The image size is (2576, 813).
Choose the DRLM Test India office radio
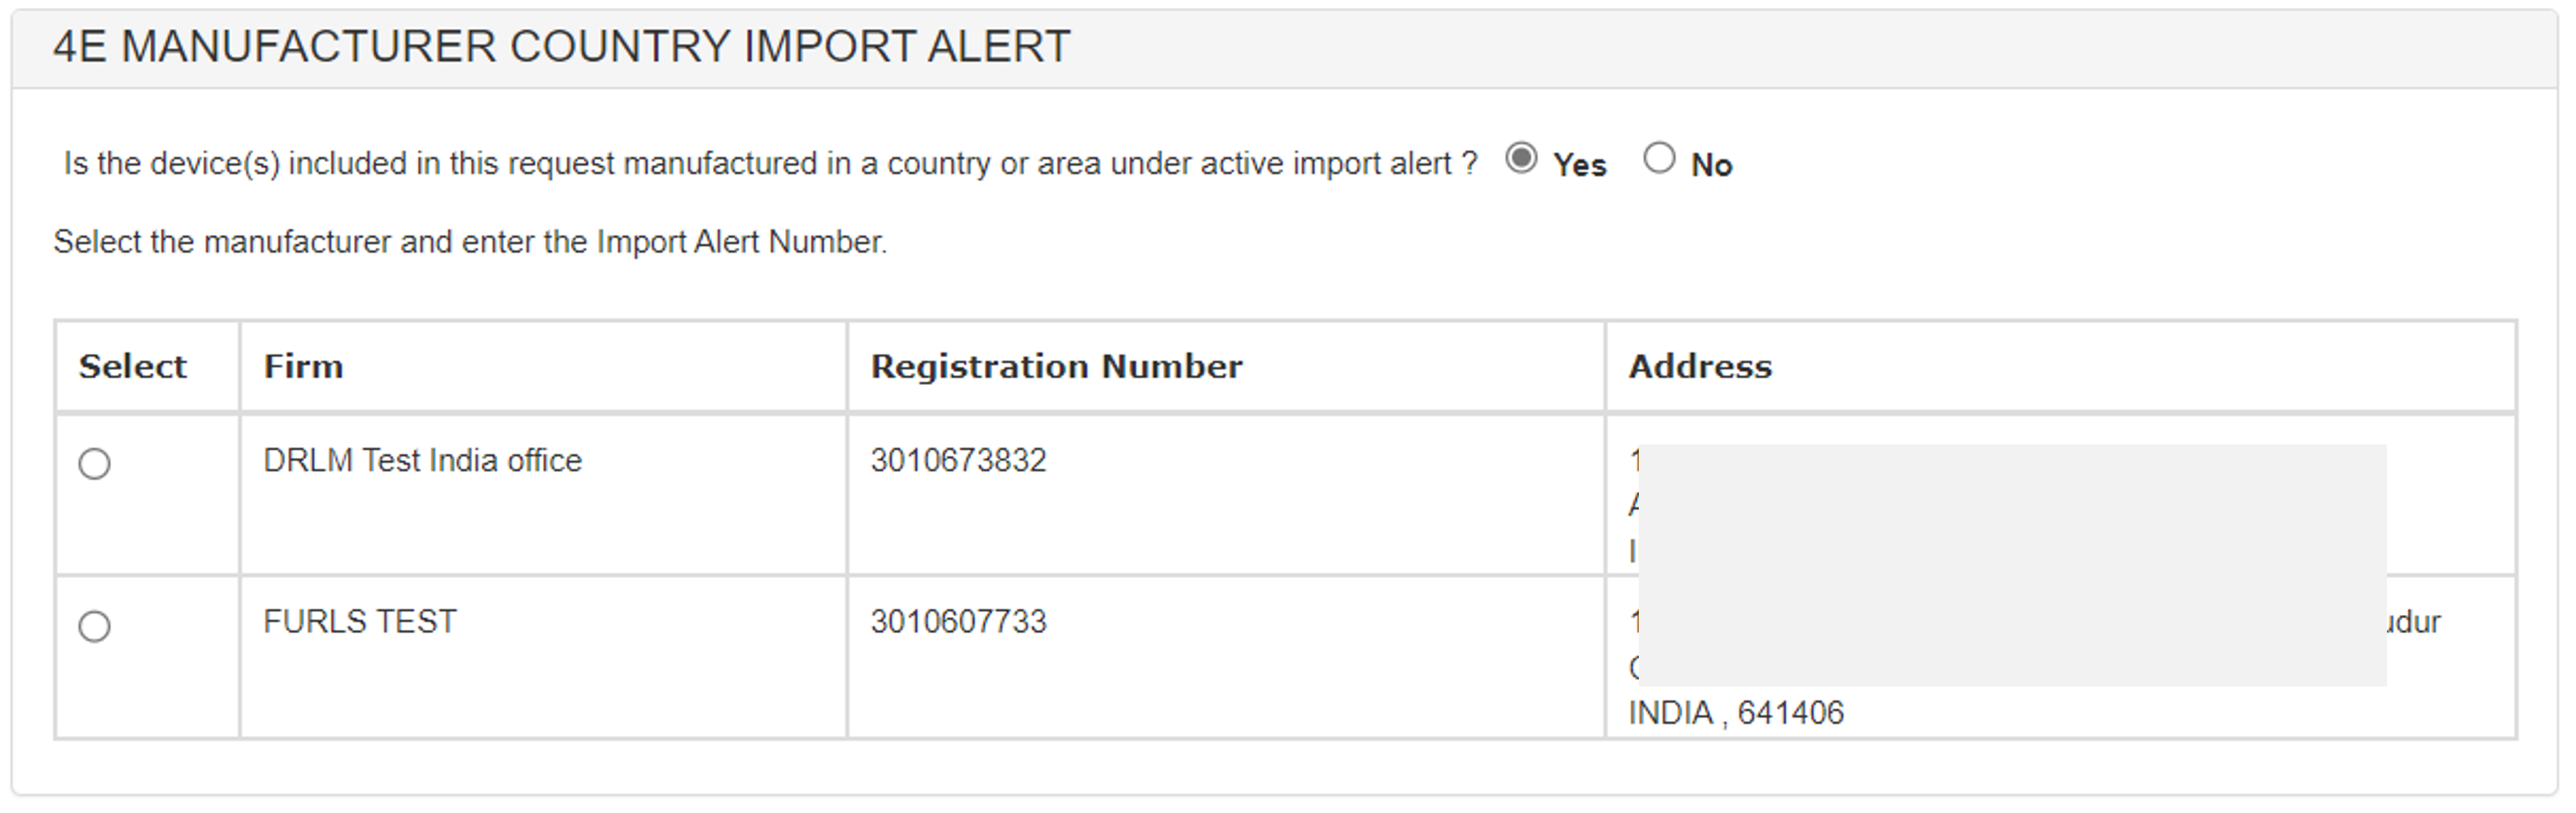point(95,464)
